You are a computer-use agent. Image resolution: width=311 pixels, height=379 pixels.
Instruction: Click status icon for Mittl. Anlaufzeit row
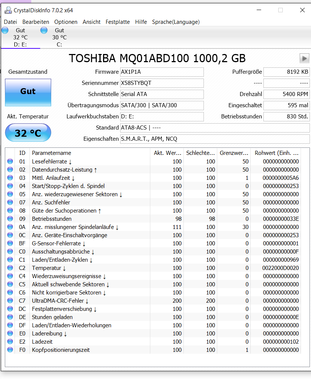click(x=10, y=178)
